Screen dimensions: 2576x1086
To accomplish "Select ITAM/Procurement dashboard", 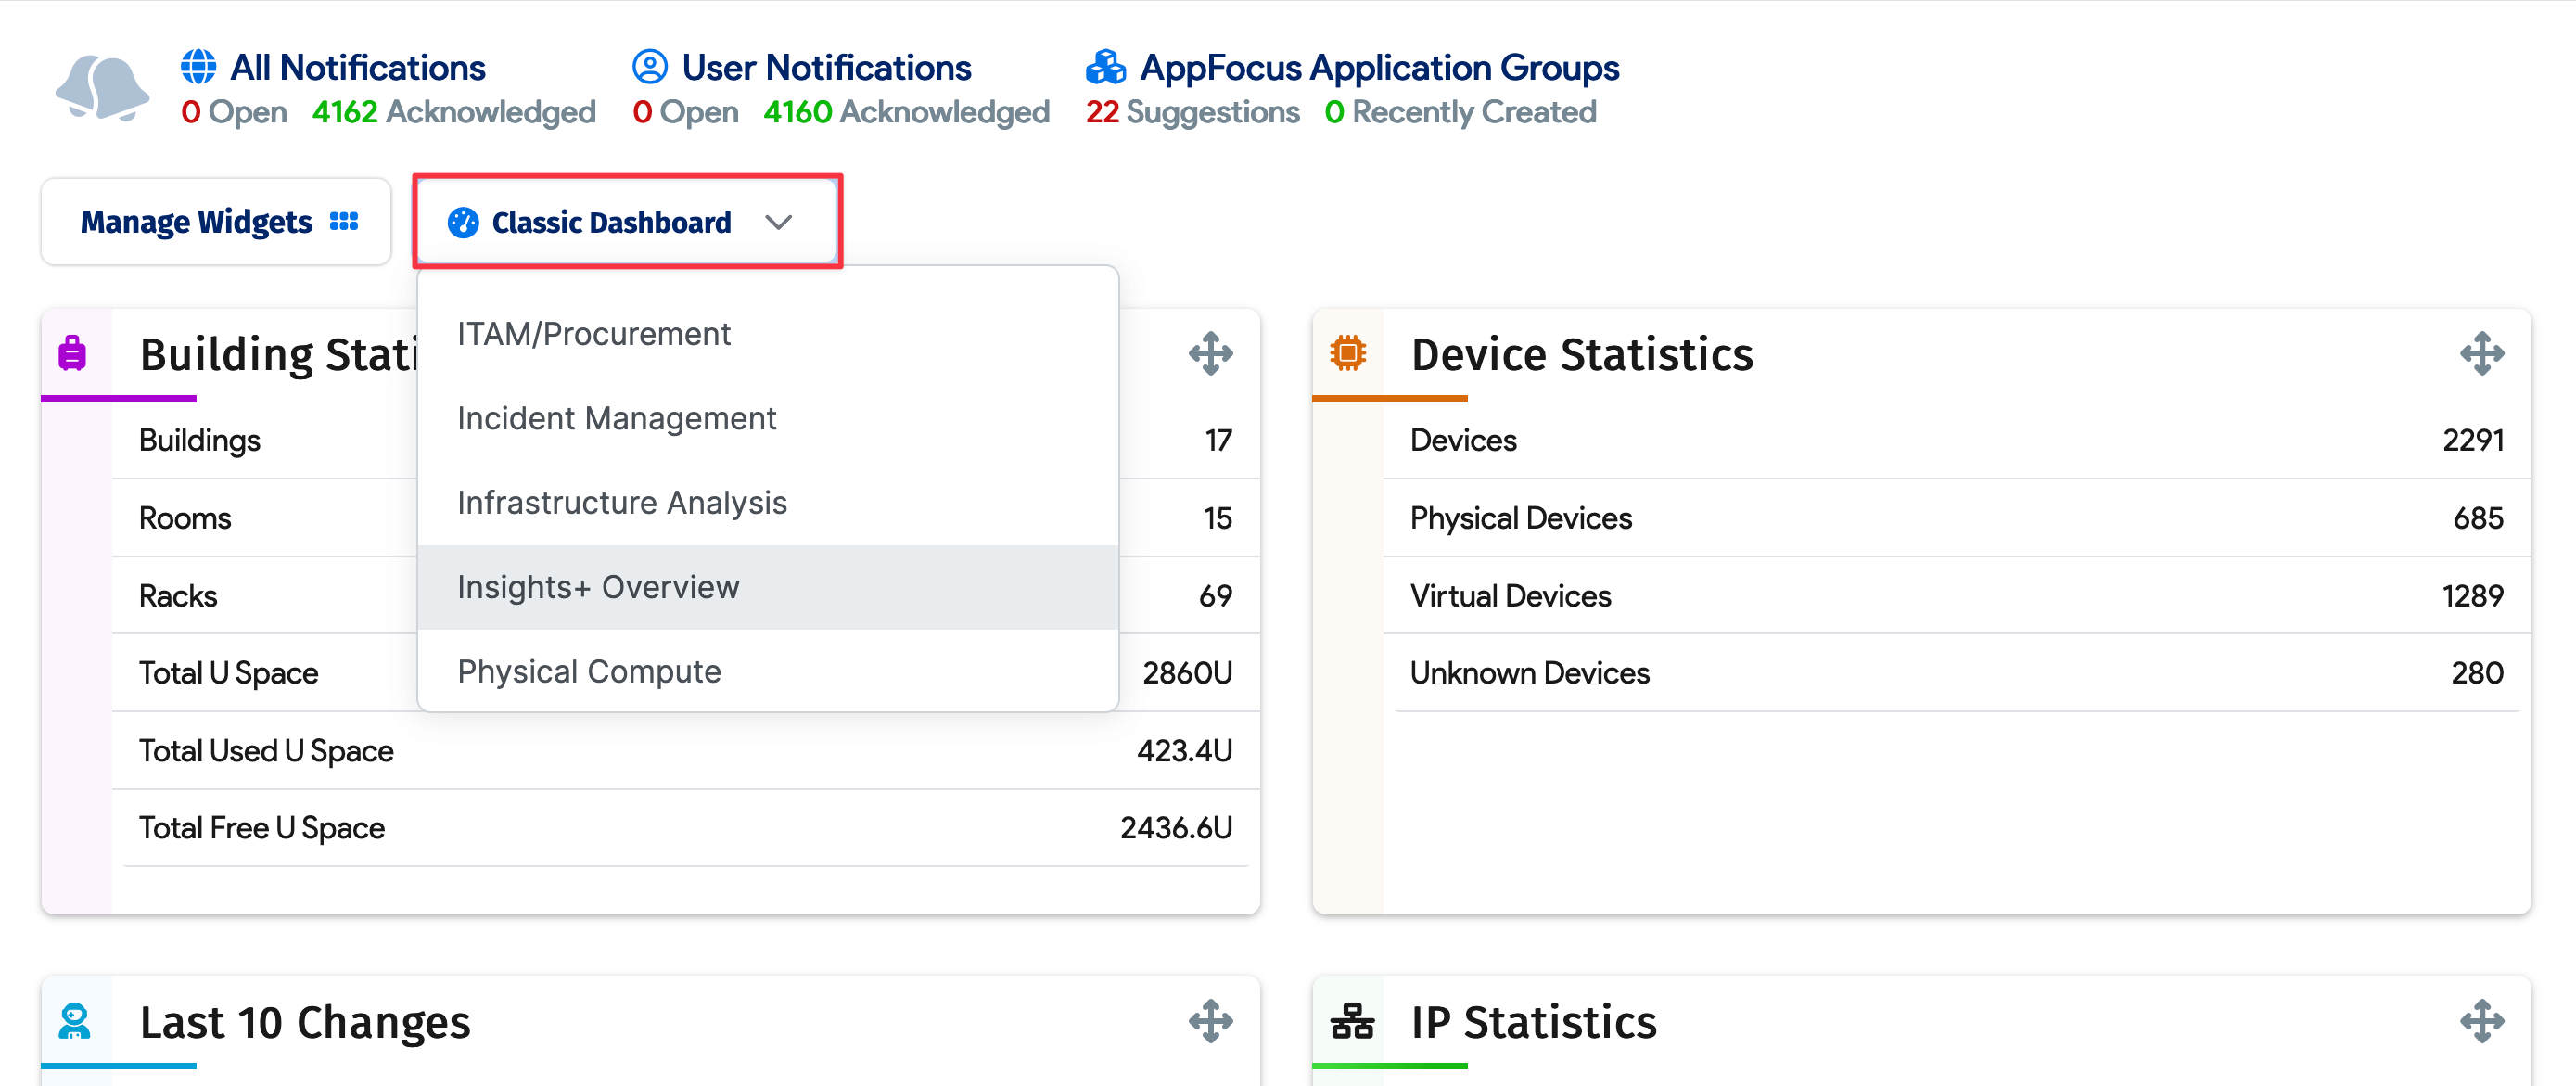I will (x=594, y=333).
